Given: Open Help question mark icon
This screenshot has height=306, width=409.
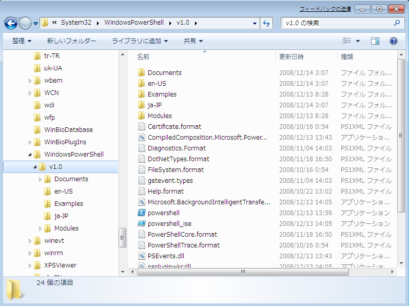Looking at the screenshot, I should [394, 41].
